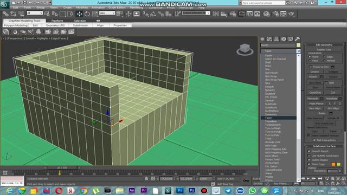Click the Modifier List dropdown arrow
Image resolution: width=347 pixels, height=195 pixels.
tap(298, 51)
